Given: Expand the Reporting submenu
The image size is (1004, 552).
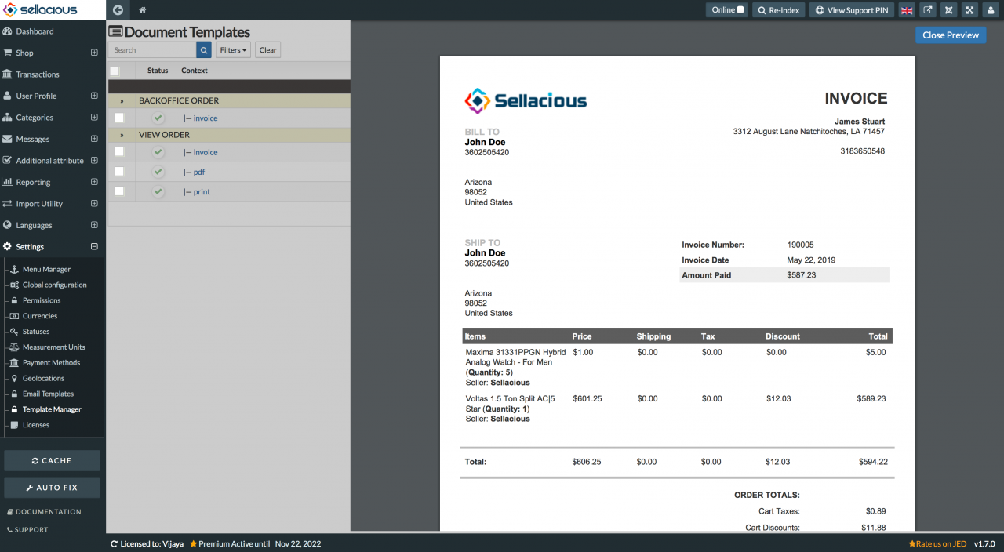Looking at the screenshot, I should [x=94, y=182].
